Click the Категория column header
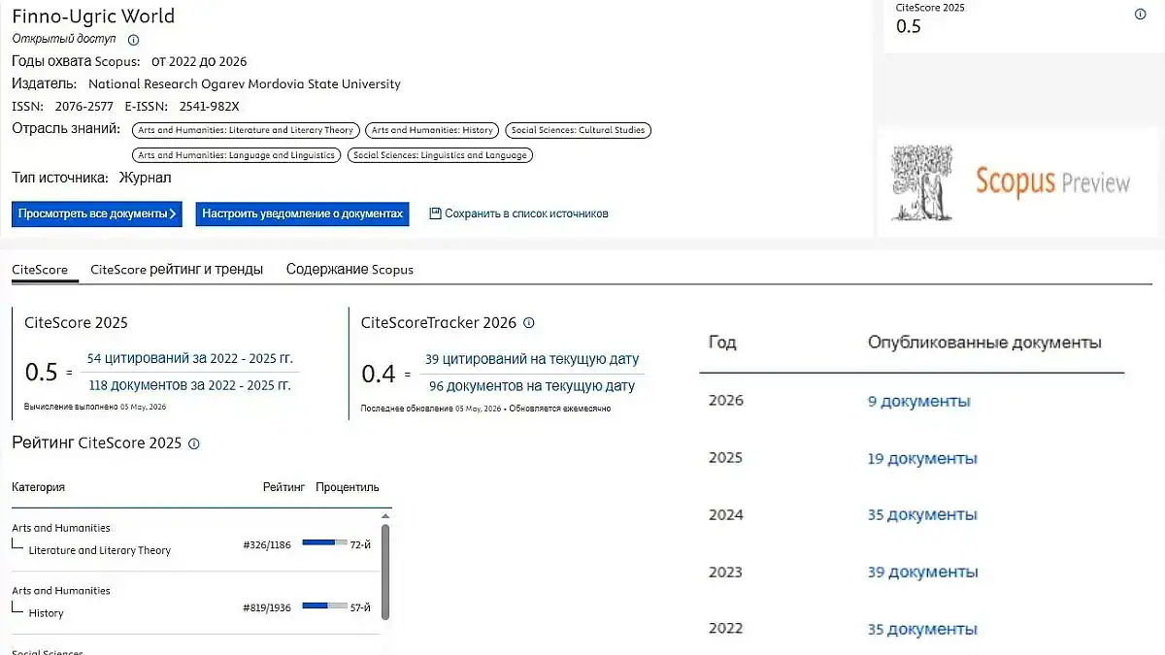Screen dimensions: 1165x655 (x=38, y=487)
